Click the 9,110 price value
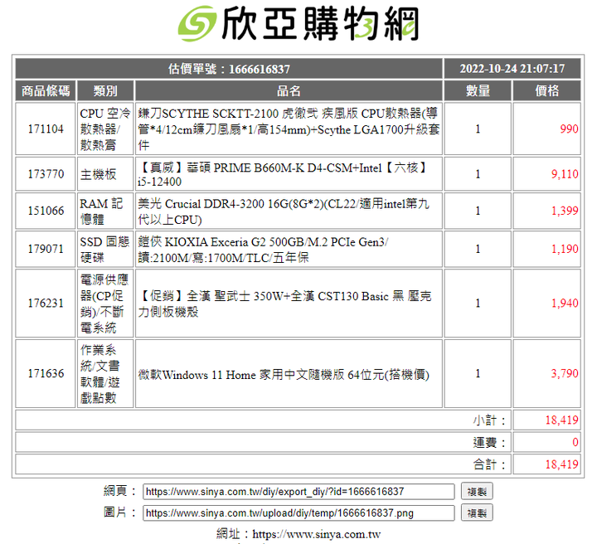 [x=565, y=174]
